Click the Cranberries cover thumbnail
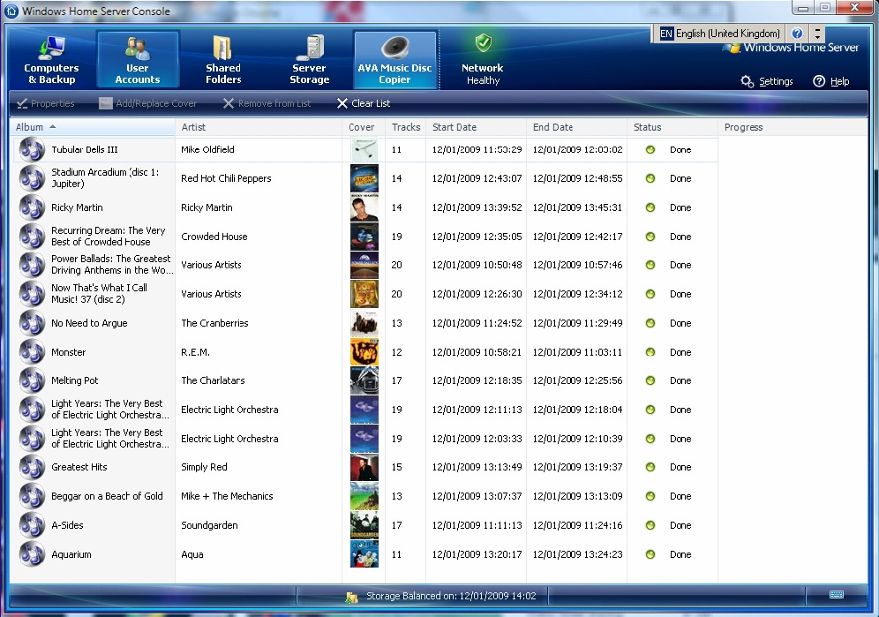The height and width of the screenshot is (617, 879). coord(364,323)
